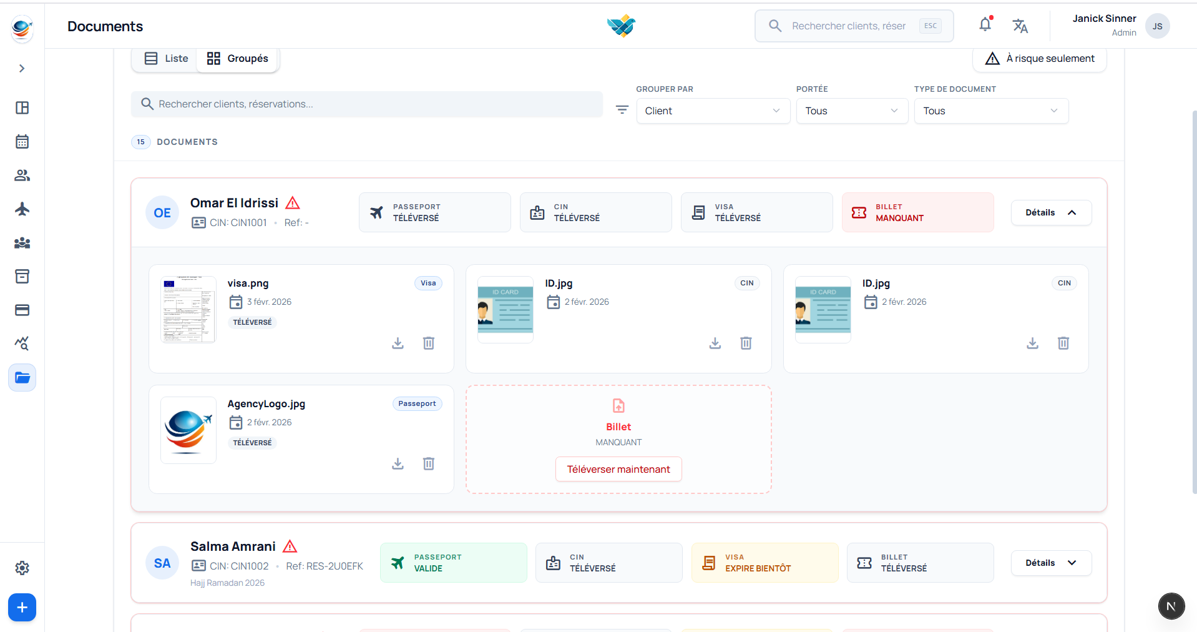Open settings gear in sidebar

pyautogui.click(x=22, y=568)
